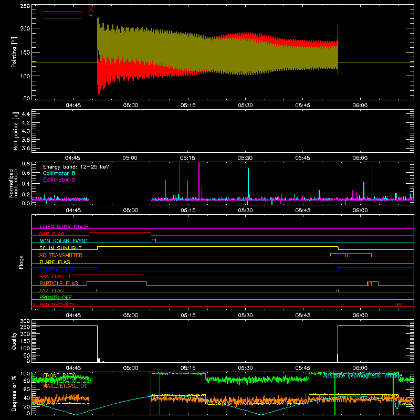The height and width of the screenshot is (420, 420).
Task: Select the Collimator 8 legend entry
Action: point(59,173)
